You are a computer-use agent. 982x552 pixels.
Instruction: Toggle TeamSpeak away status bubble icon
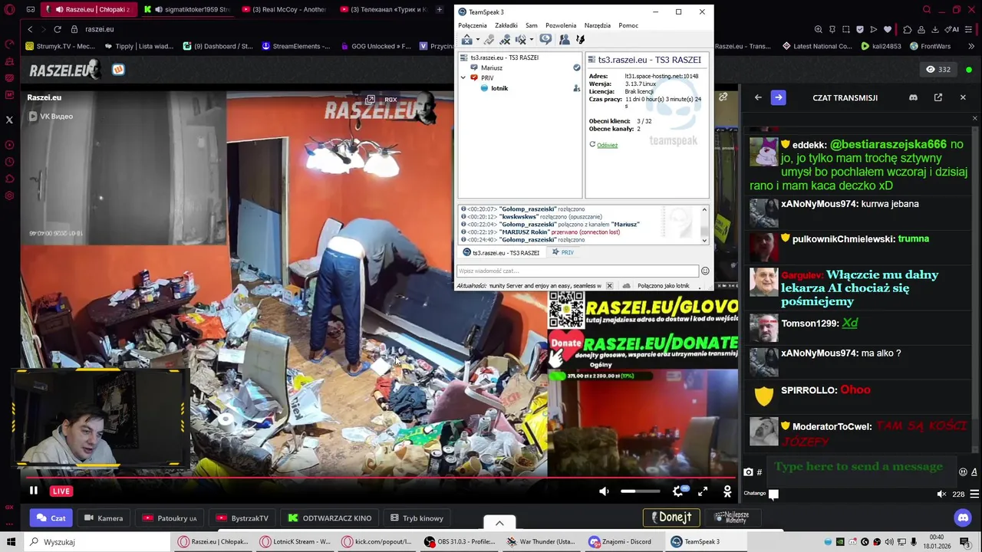pyautogui.click(x=545, y=39)
